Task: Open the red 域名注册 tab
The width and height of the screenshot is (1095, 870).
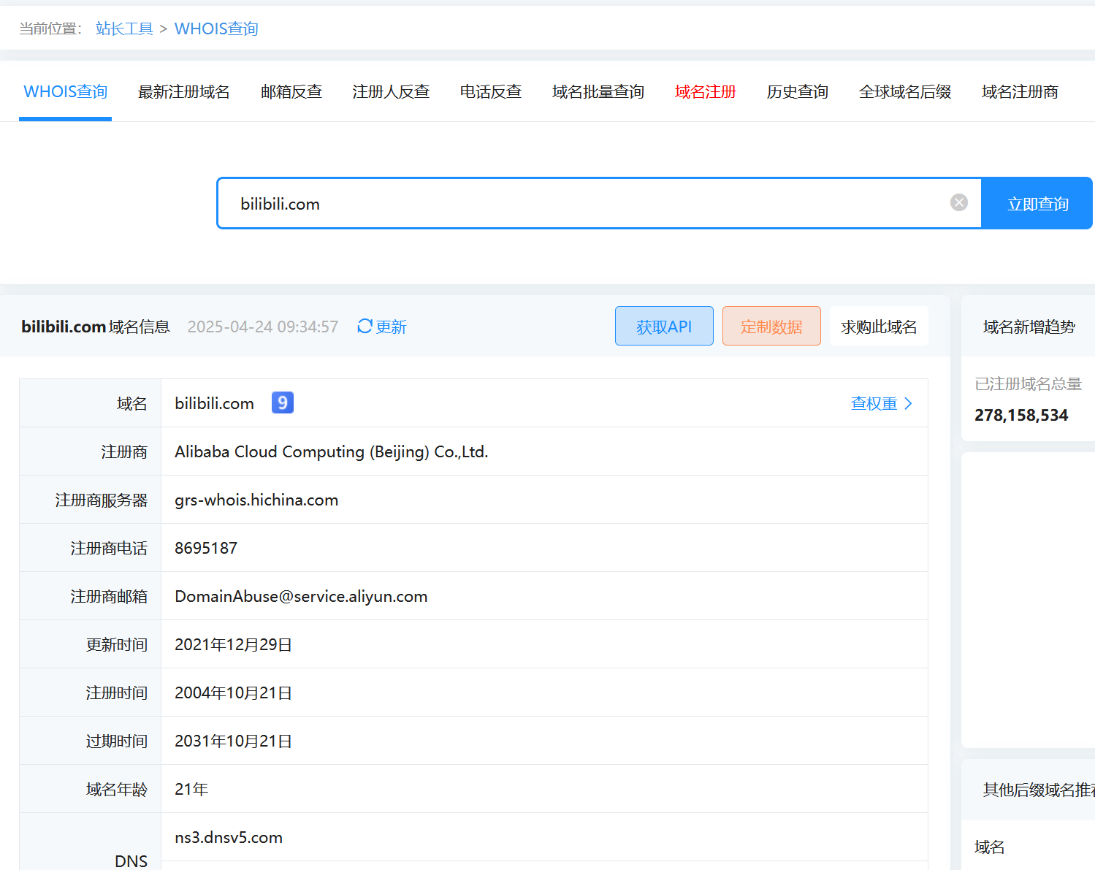Action: (x=706, y=91)
